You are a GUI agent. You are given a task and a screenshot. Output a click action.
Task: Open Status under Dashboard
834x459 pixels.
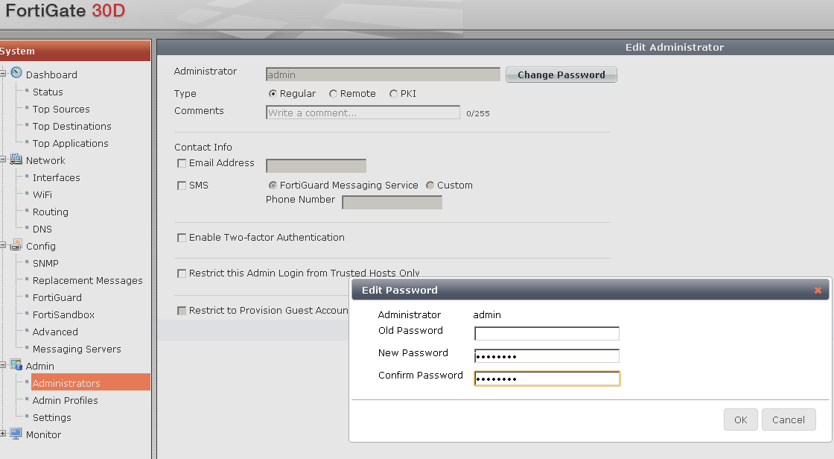pos(48,92)
